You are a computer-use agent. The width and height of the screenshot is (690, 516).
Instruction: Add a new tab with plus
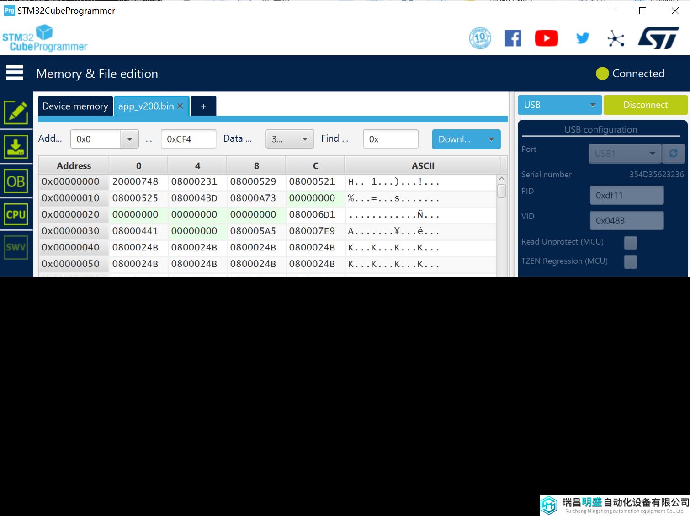[x=203, y=106]
